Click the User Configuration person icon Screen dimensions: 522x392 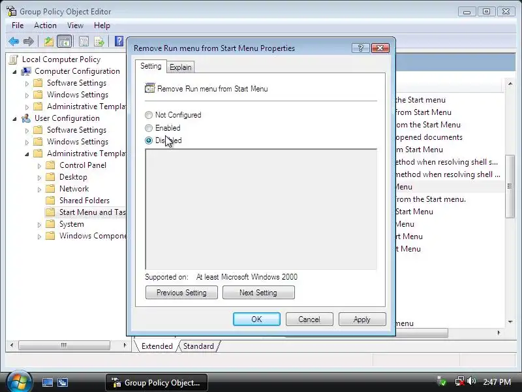[x=26, y=118]
